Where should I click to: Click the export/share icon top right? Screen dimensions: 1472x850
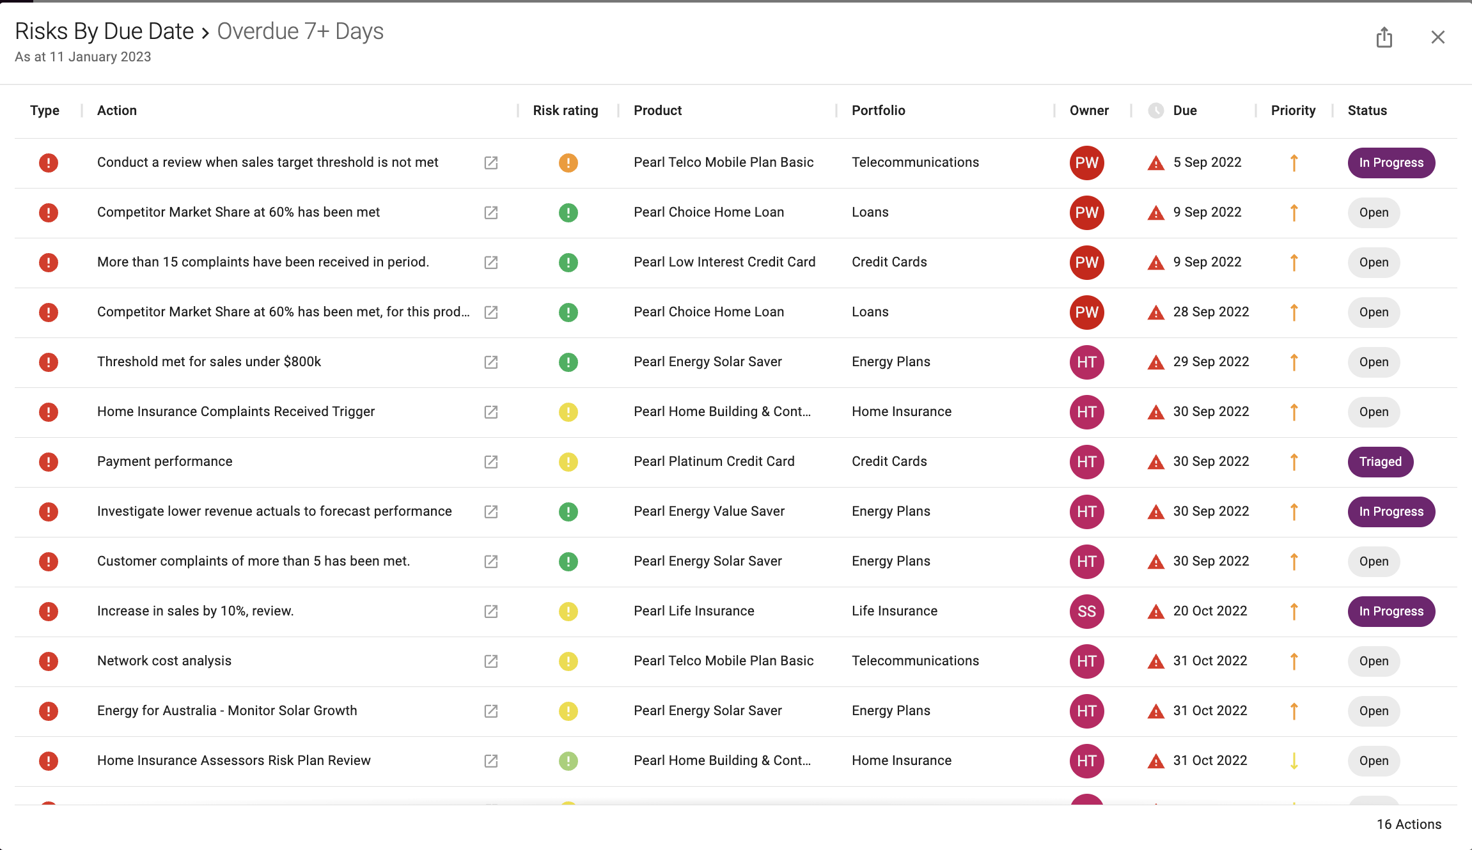click(1384, 36)
